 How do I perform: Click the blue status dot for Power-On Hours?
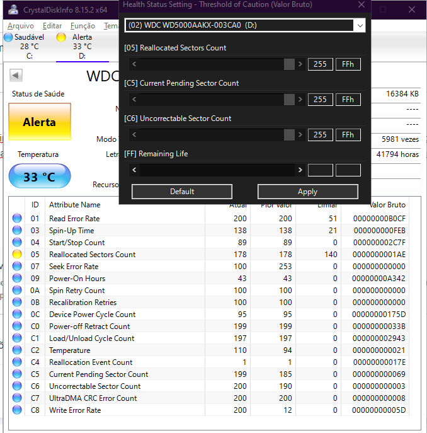pyautogui.click(x=17, y=278)
